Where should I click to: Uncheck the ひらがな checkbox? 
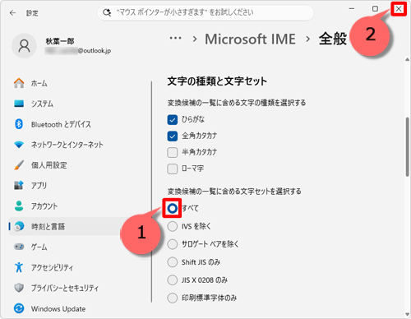[173, 120]
